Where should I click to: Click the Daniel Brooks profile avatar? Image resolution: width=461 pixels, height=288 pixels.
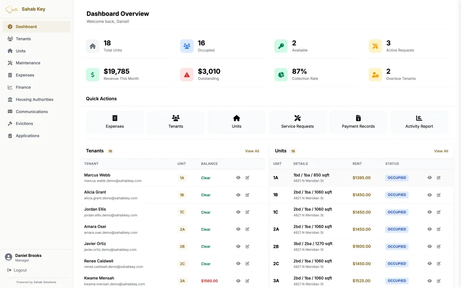coord(9,257)
